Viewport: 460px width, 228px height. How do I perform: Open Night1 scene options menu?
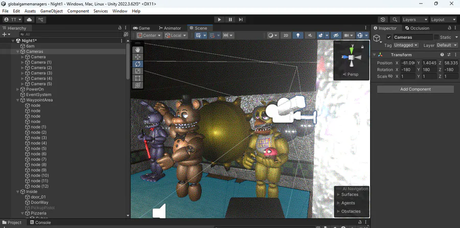(122, 41)
